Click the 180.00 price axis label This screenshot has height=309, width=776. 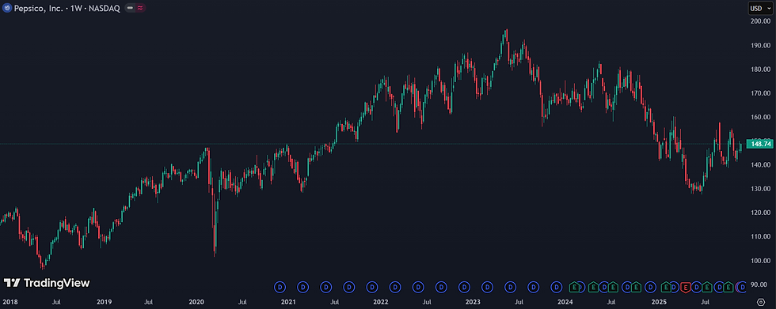pyautogui.click(x=761, y=69)
